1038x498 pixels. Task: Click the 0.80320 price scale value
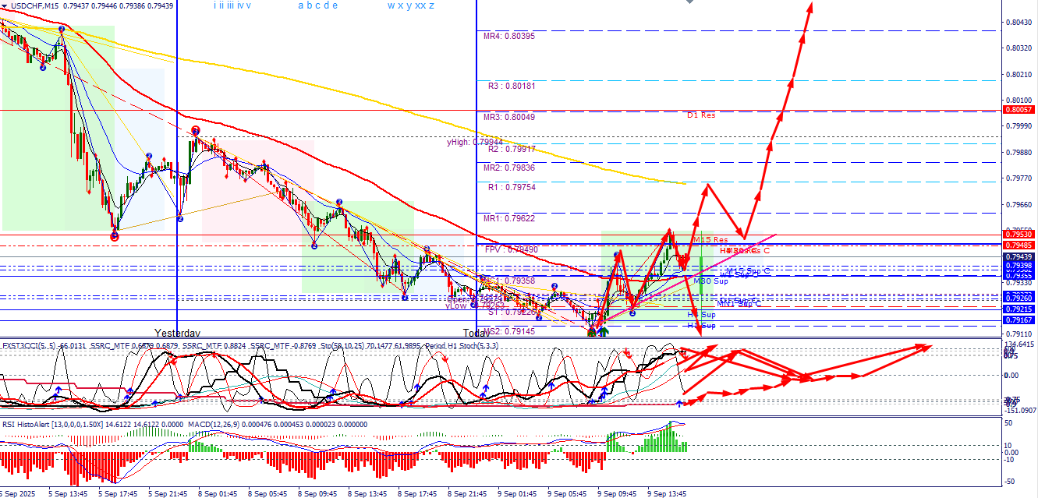[x=1020, y=48]
